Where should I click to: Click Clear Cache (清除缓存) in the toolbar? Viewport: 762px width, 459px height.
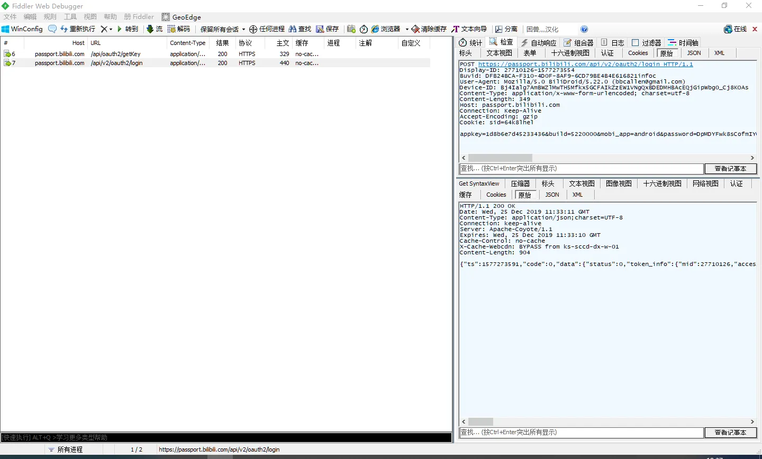click(x=429, y=29)
